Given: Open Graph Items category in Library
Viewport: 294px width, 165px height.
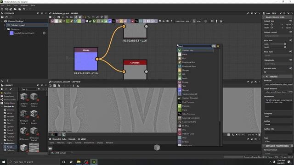Looking at the screenshot, I should click(x=9, y=96).
